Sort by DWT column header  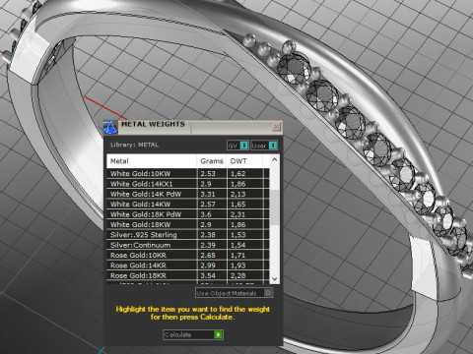point(244,161)
